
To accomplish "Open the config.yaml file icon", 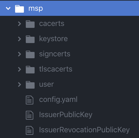I will pos(30,100).
